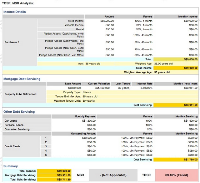
Task: Click the Income Details section heading
Action: pos(15,12)
